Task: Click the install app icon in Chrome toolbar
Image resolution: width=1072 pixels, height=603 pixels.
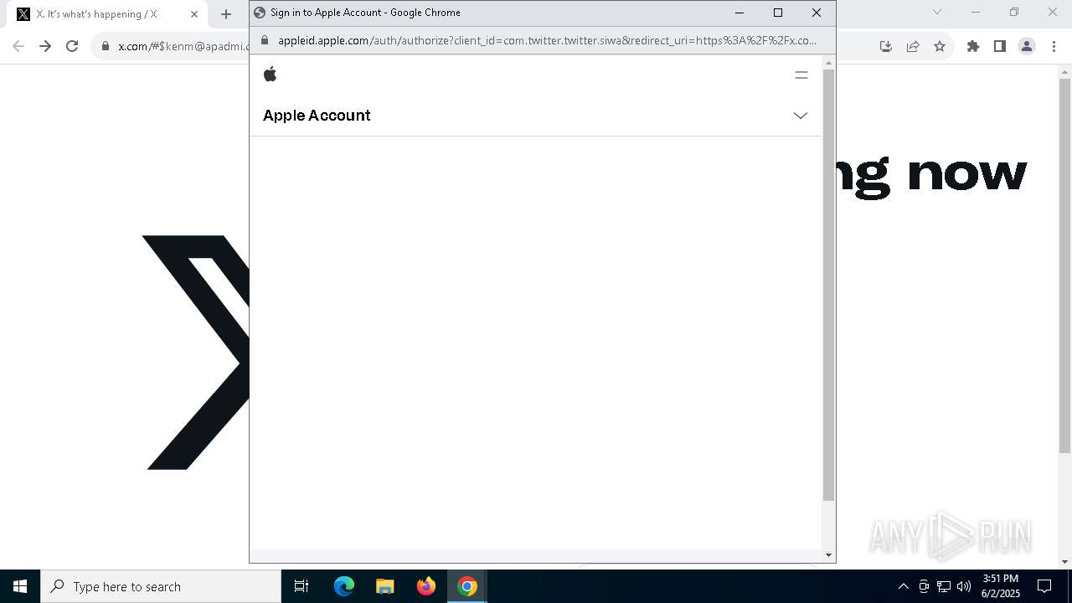Action: point(886,46)
